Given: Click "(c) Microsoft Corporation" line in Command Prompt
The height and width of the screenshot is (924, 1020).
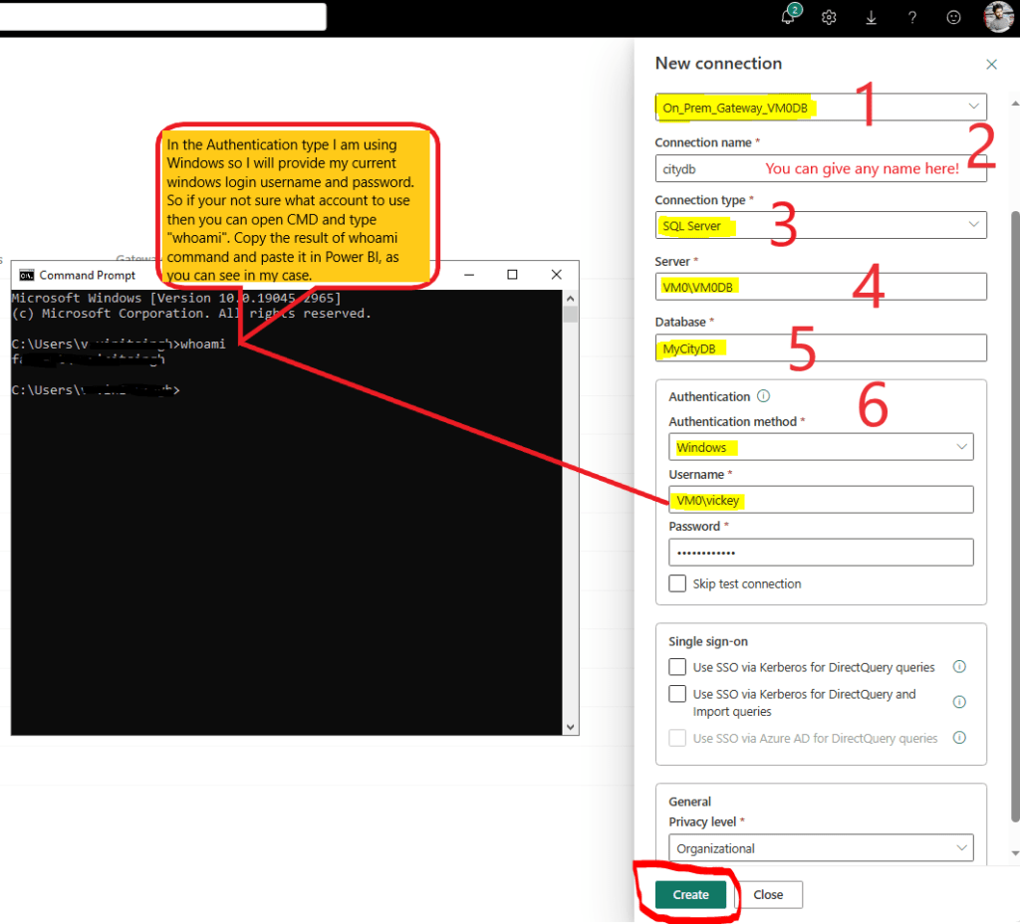Looking at the screenshot, I should click(x=190, y=314).
